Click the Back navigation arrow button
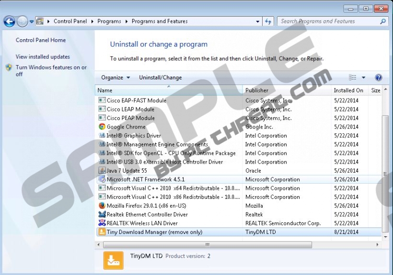The image size is (393, 275). [x=9, y=22]
